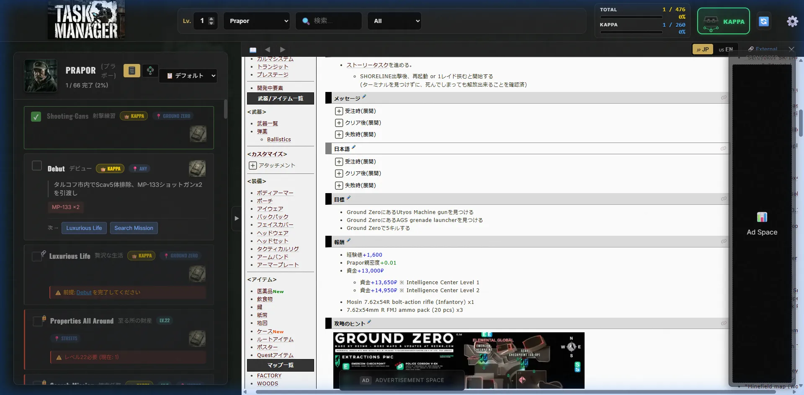Open the All filter dropdown
The image size is (804, 395).
tap(394, 21)
